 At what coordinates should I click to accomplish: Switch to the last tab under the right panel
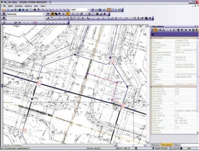pos(177,145)
